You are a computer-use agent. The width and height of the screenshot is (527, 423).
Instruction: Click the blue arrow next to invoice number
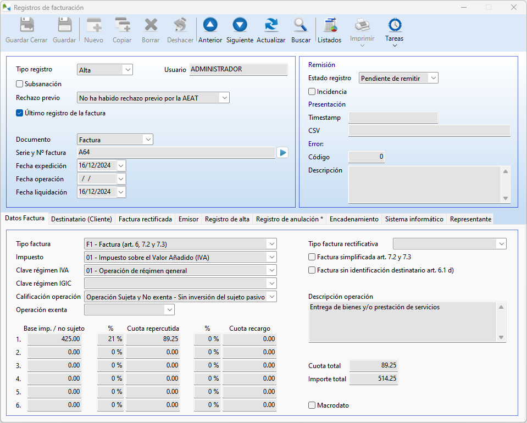(x=282, y=153)
